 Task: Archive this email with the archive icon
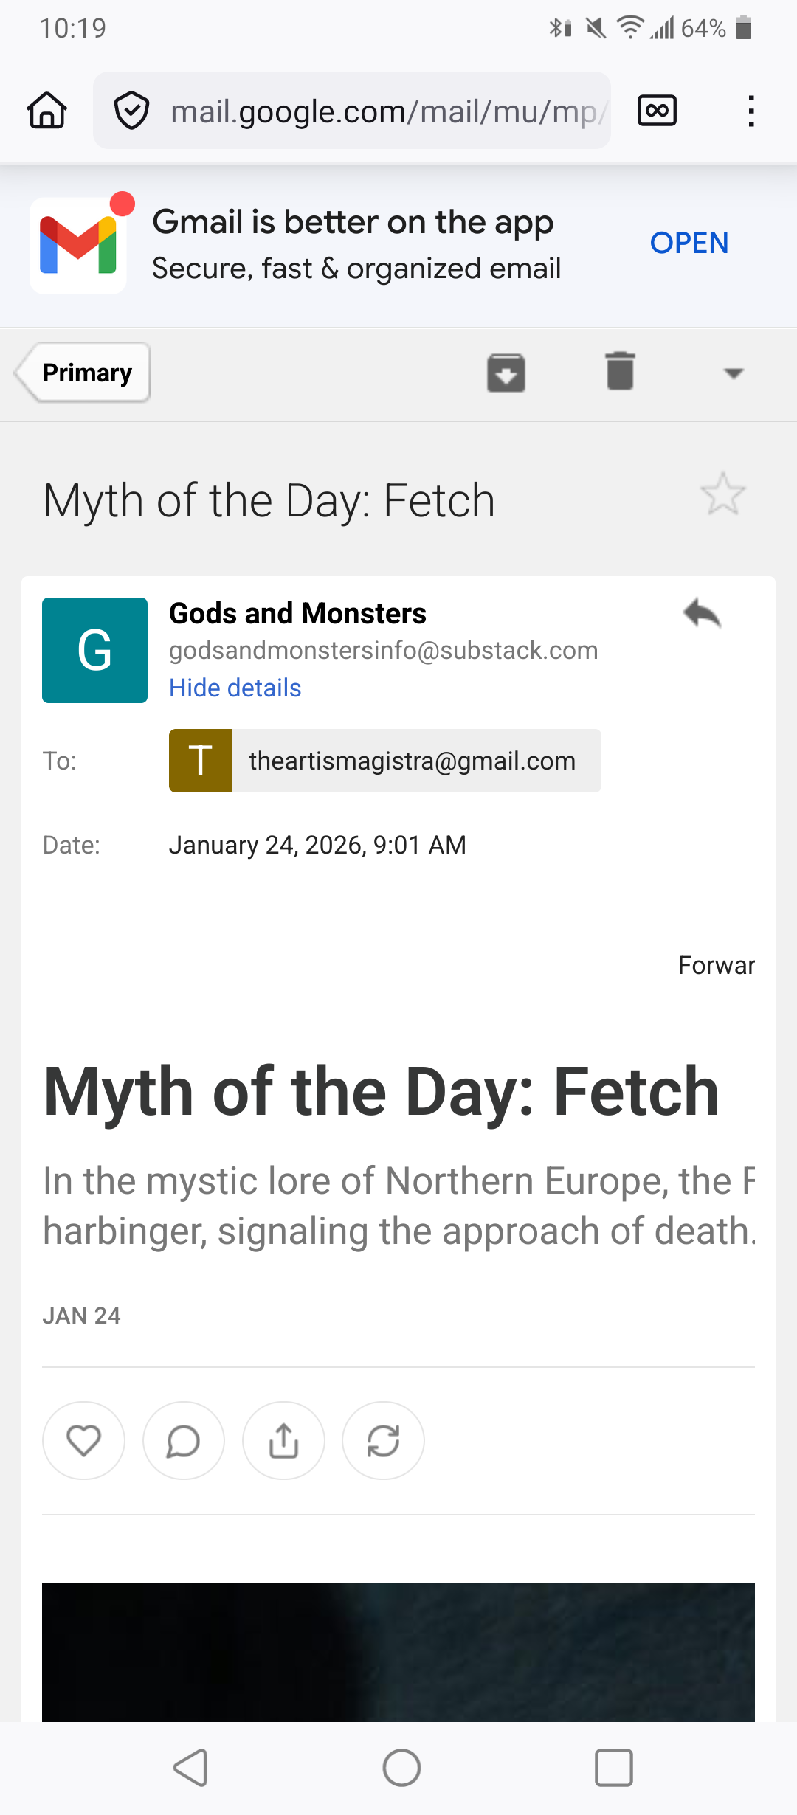[506, 373]
